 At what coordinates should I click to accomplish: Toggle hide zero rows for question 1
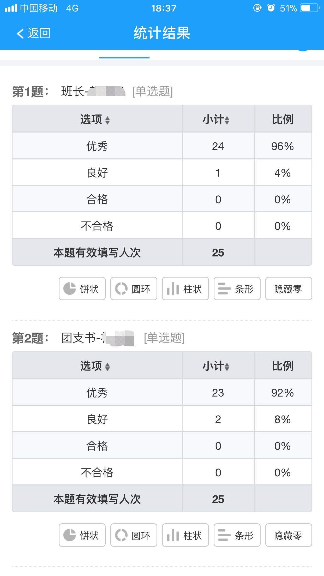pos(289,289)
